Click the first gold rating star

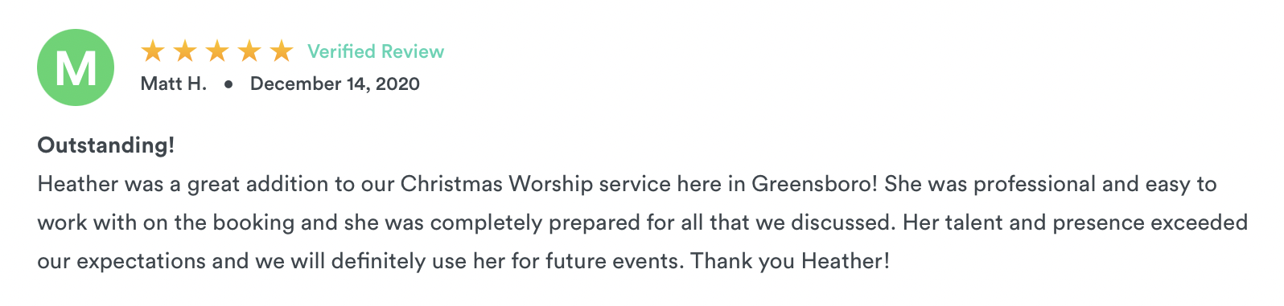153,51
